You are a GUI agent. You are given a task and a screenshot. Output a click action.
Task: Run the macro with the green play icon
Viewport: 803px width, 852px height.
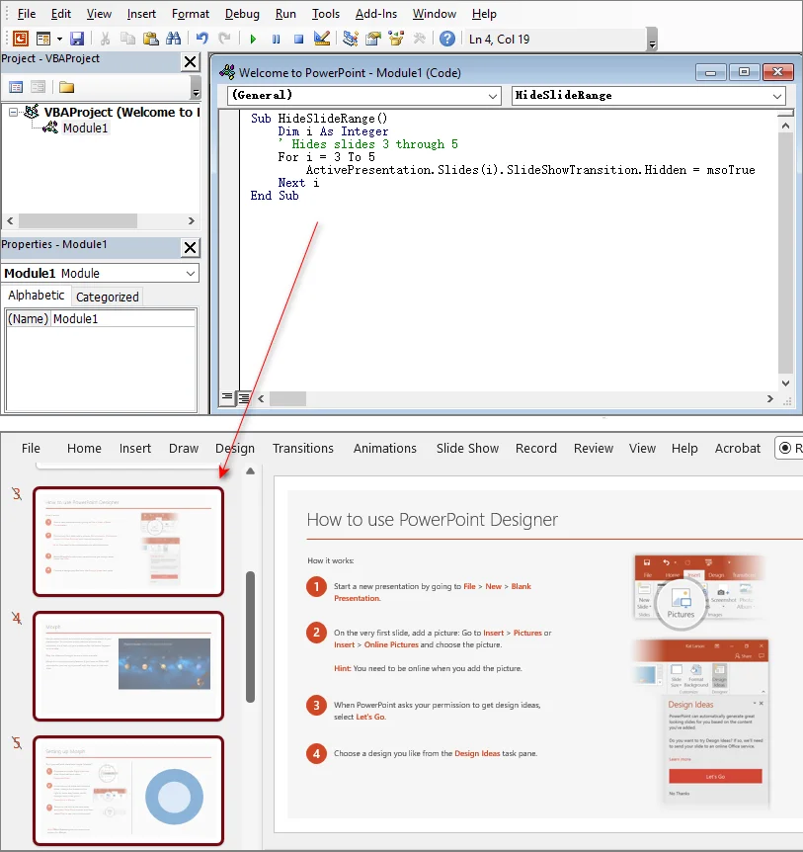(x=253, y=40)
